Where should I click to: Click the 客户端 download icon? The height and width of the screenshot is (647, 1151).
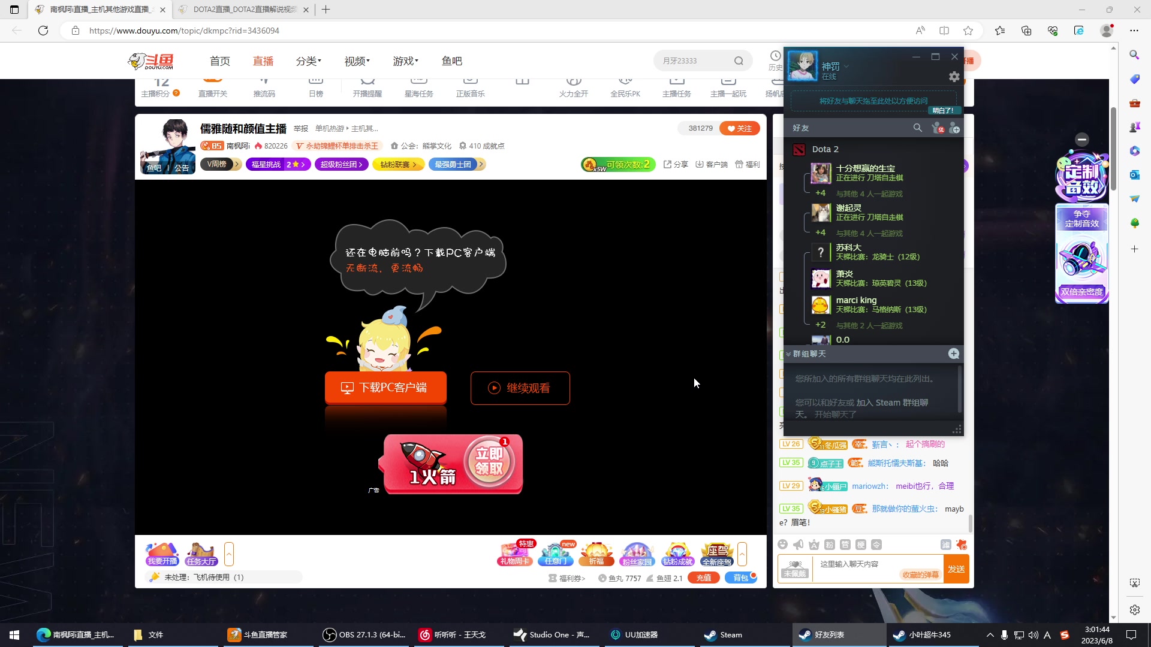pos(712,164)
